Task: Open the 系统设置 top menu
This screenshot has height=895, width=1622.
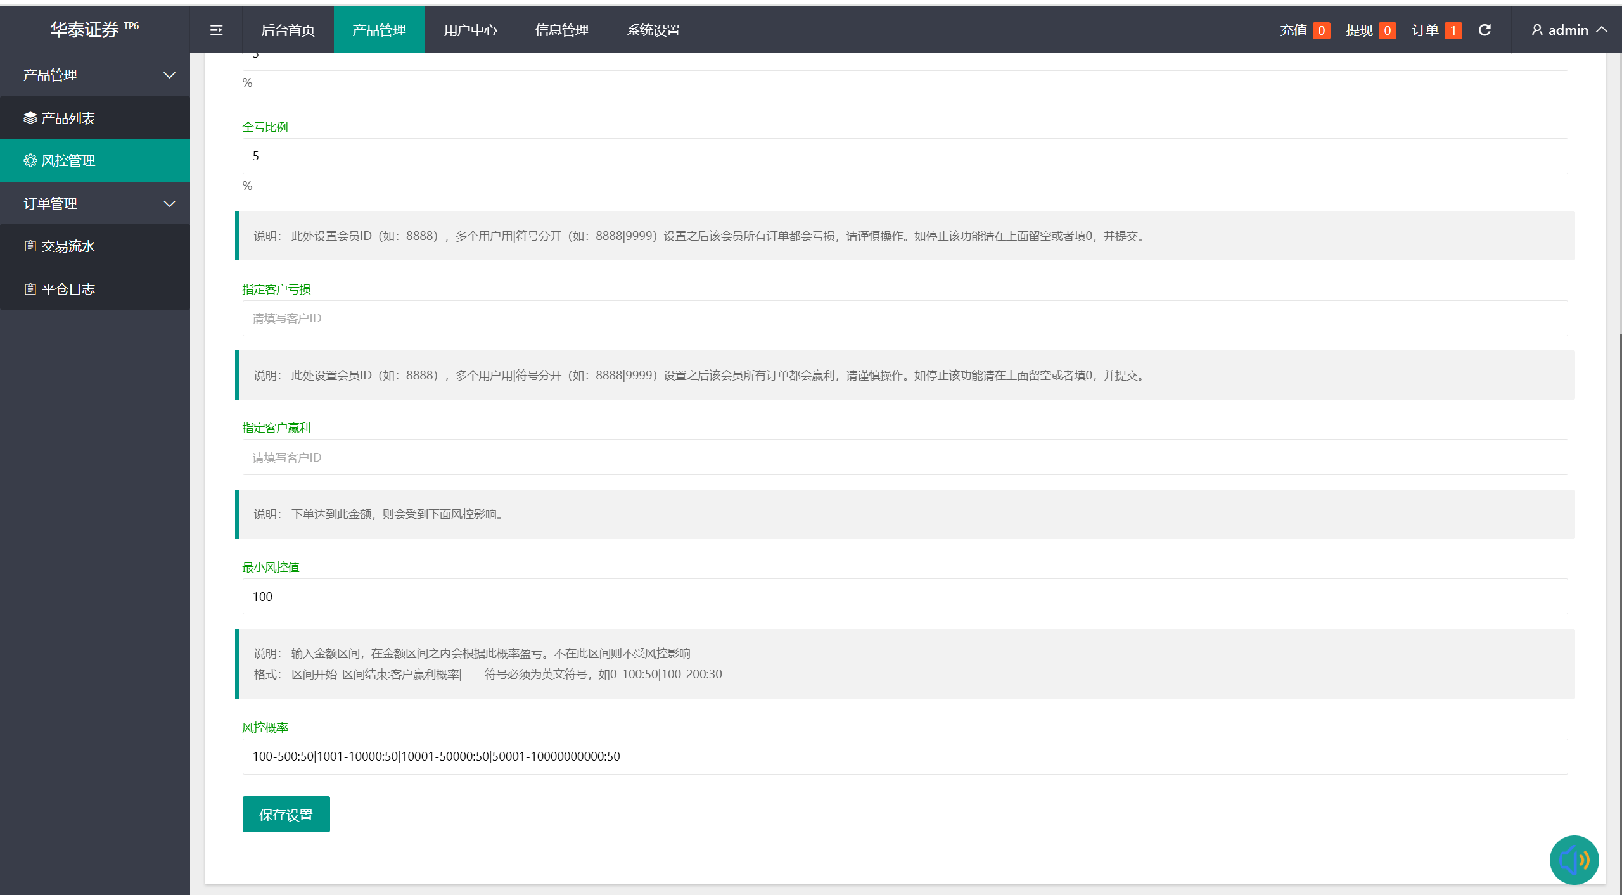Action: 653,30
